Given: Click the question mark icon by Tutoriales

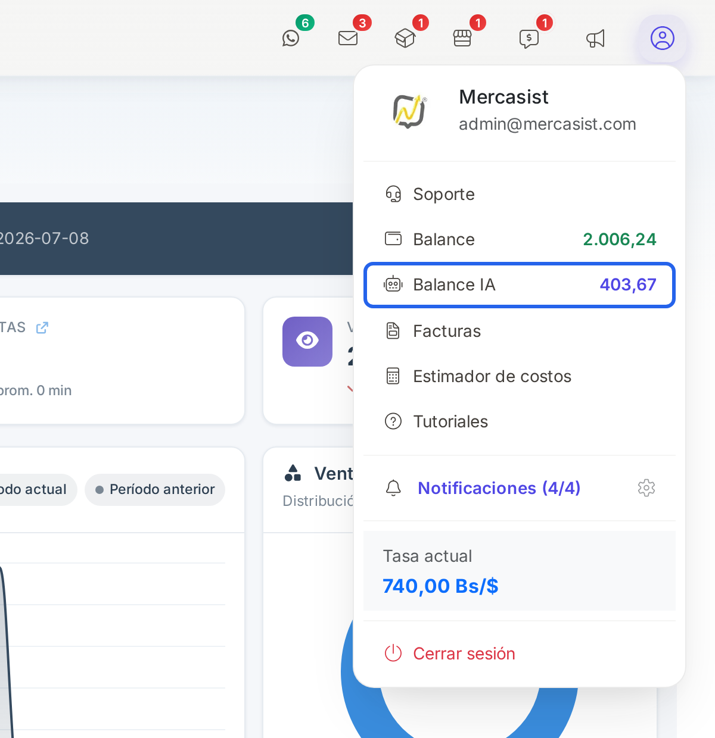Looking at the screenshot, I should tap(393, 421).
